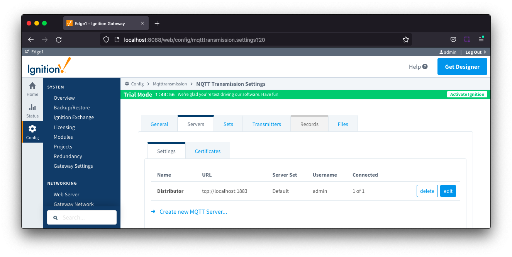Click the Help question mark icon
The width and height of the screenshot is (512, 257).
[425, 66]
